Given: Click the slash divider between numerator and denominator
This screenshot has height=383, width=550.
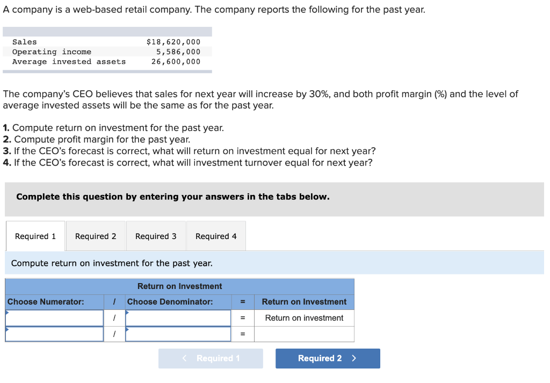Looking at the screenshot, I should (114, 317).
